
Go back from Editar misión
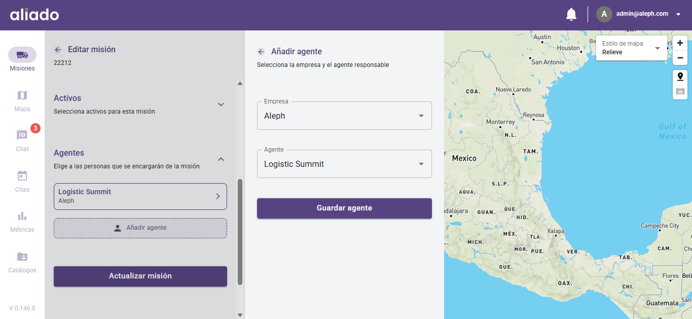tap(58, 50)
